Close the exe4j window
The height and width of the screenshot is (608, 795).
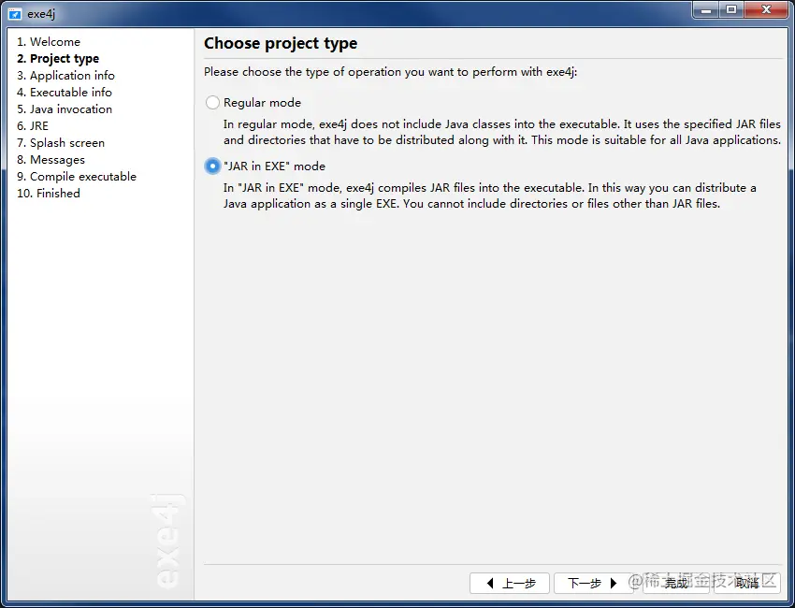click(x=766, y=9)
